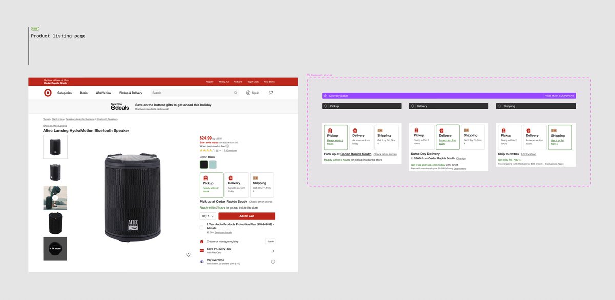Click Edit location link in Shipping variant
The height and width of the screenshot is (300, 615).
pyautogui.click(x=528, y=154)
